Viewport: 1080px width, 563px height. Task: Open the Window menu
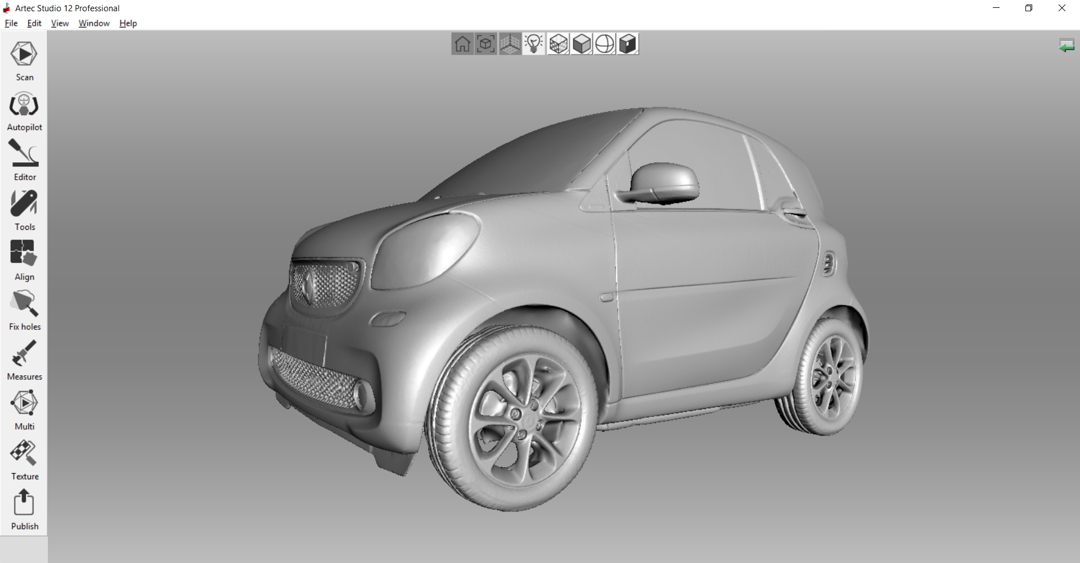[94, 23]
